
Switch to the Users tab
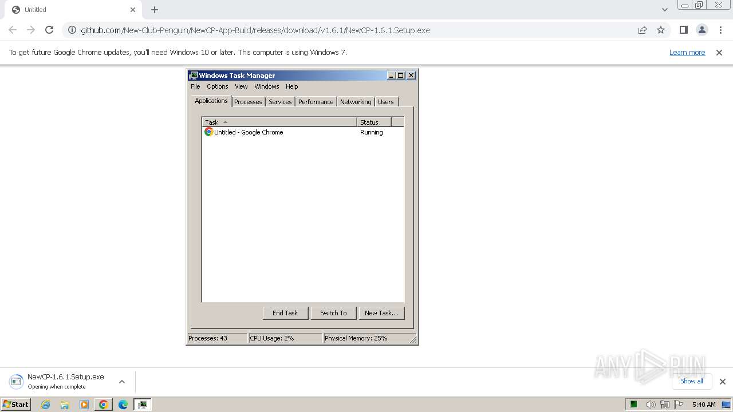click(x=386, y=102)
